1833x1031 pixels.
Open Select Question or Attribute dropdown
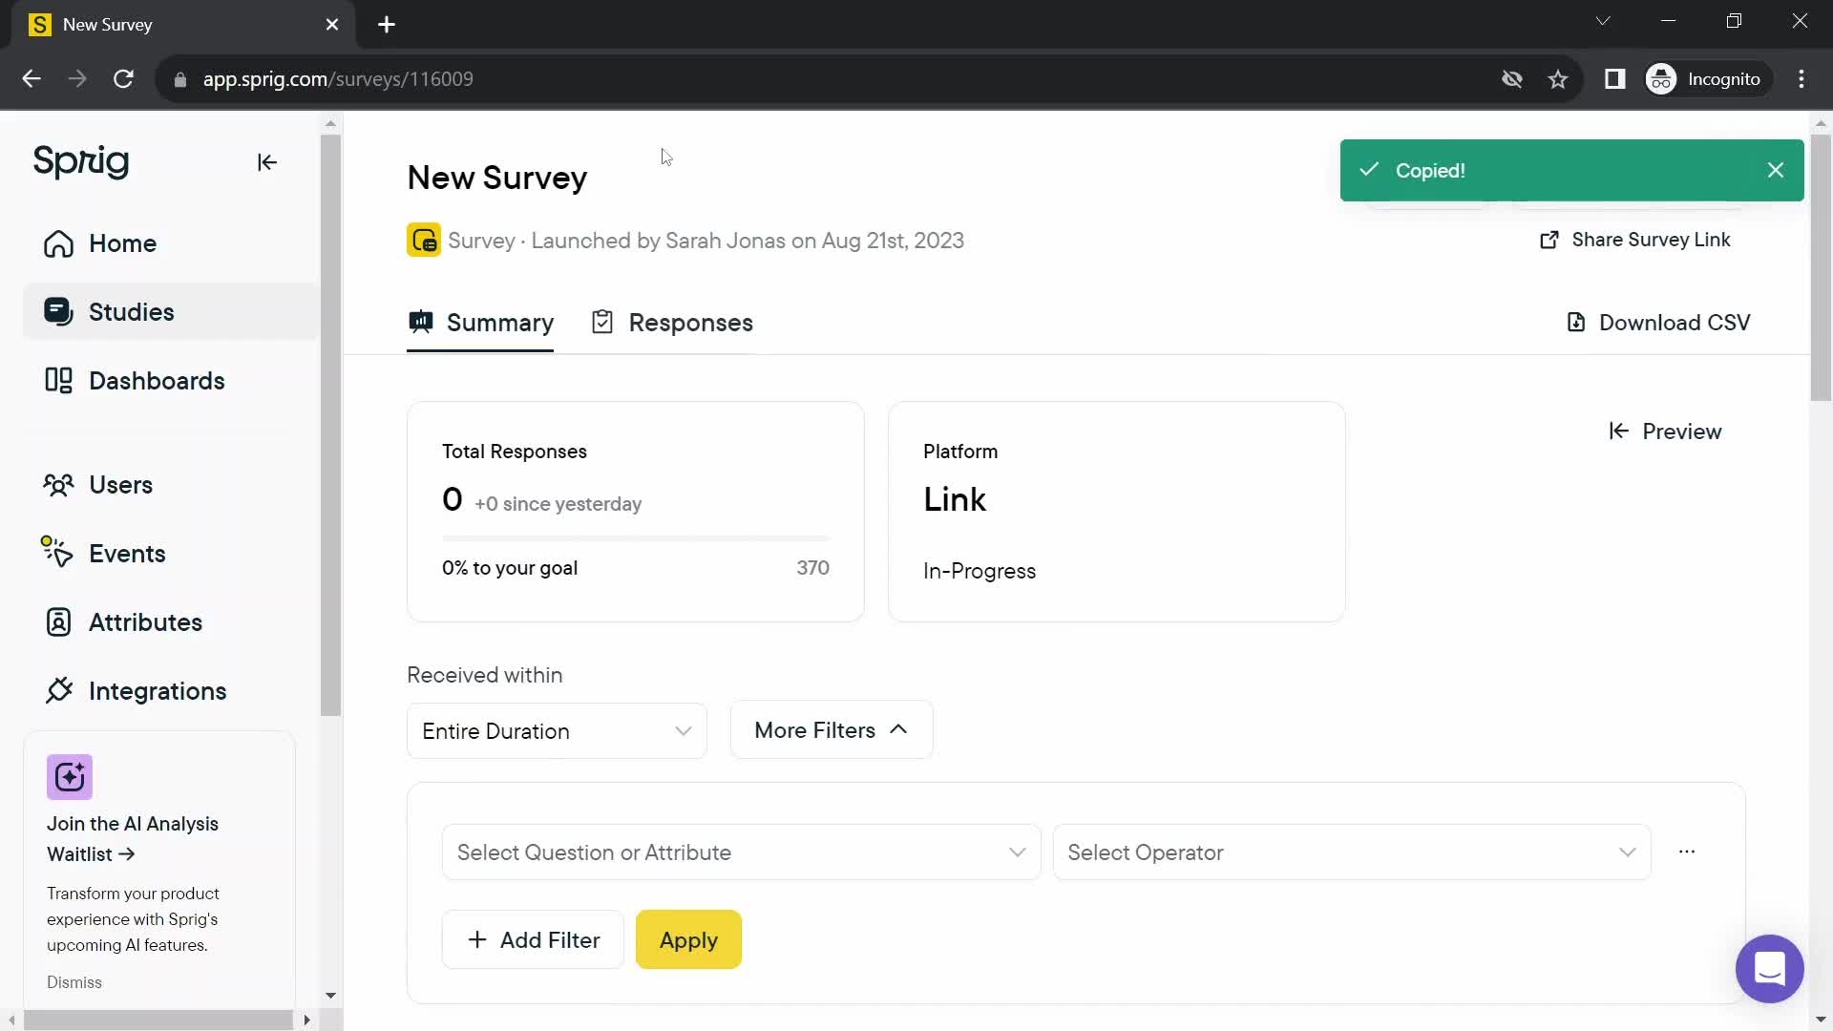[741, 852]
